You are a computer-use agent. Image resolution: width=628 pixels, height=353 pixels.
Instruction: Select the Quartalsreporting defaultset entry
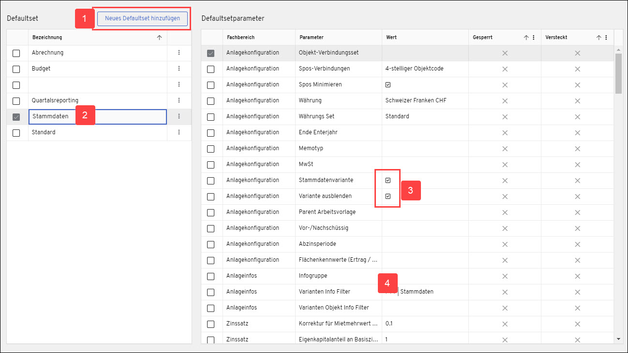[55, 100]
